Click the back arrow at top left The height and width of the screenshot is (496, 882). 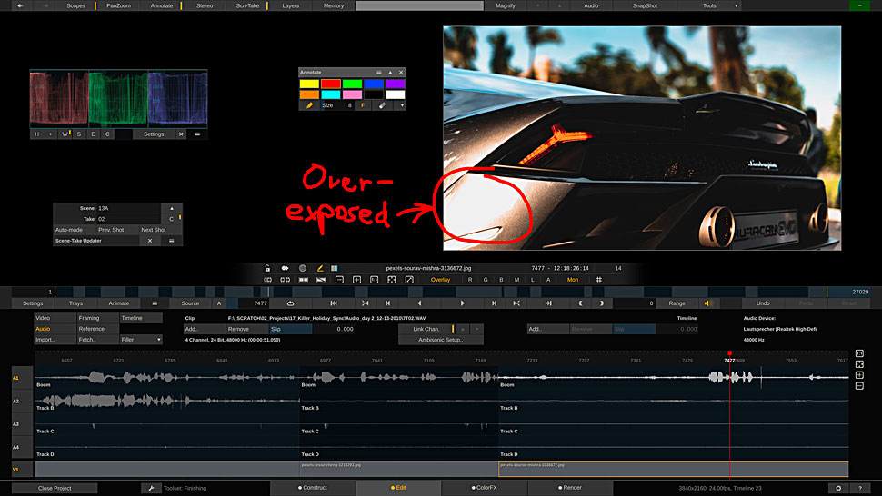pos(21,5)
